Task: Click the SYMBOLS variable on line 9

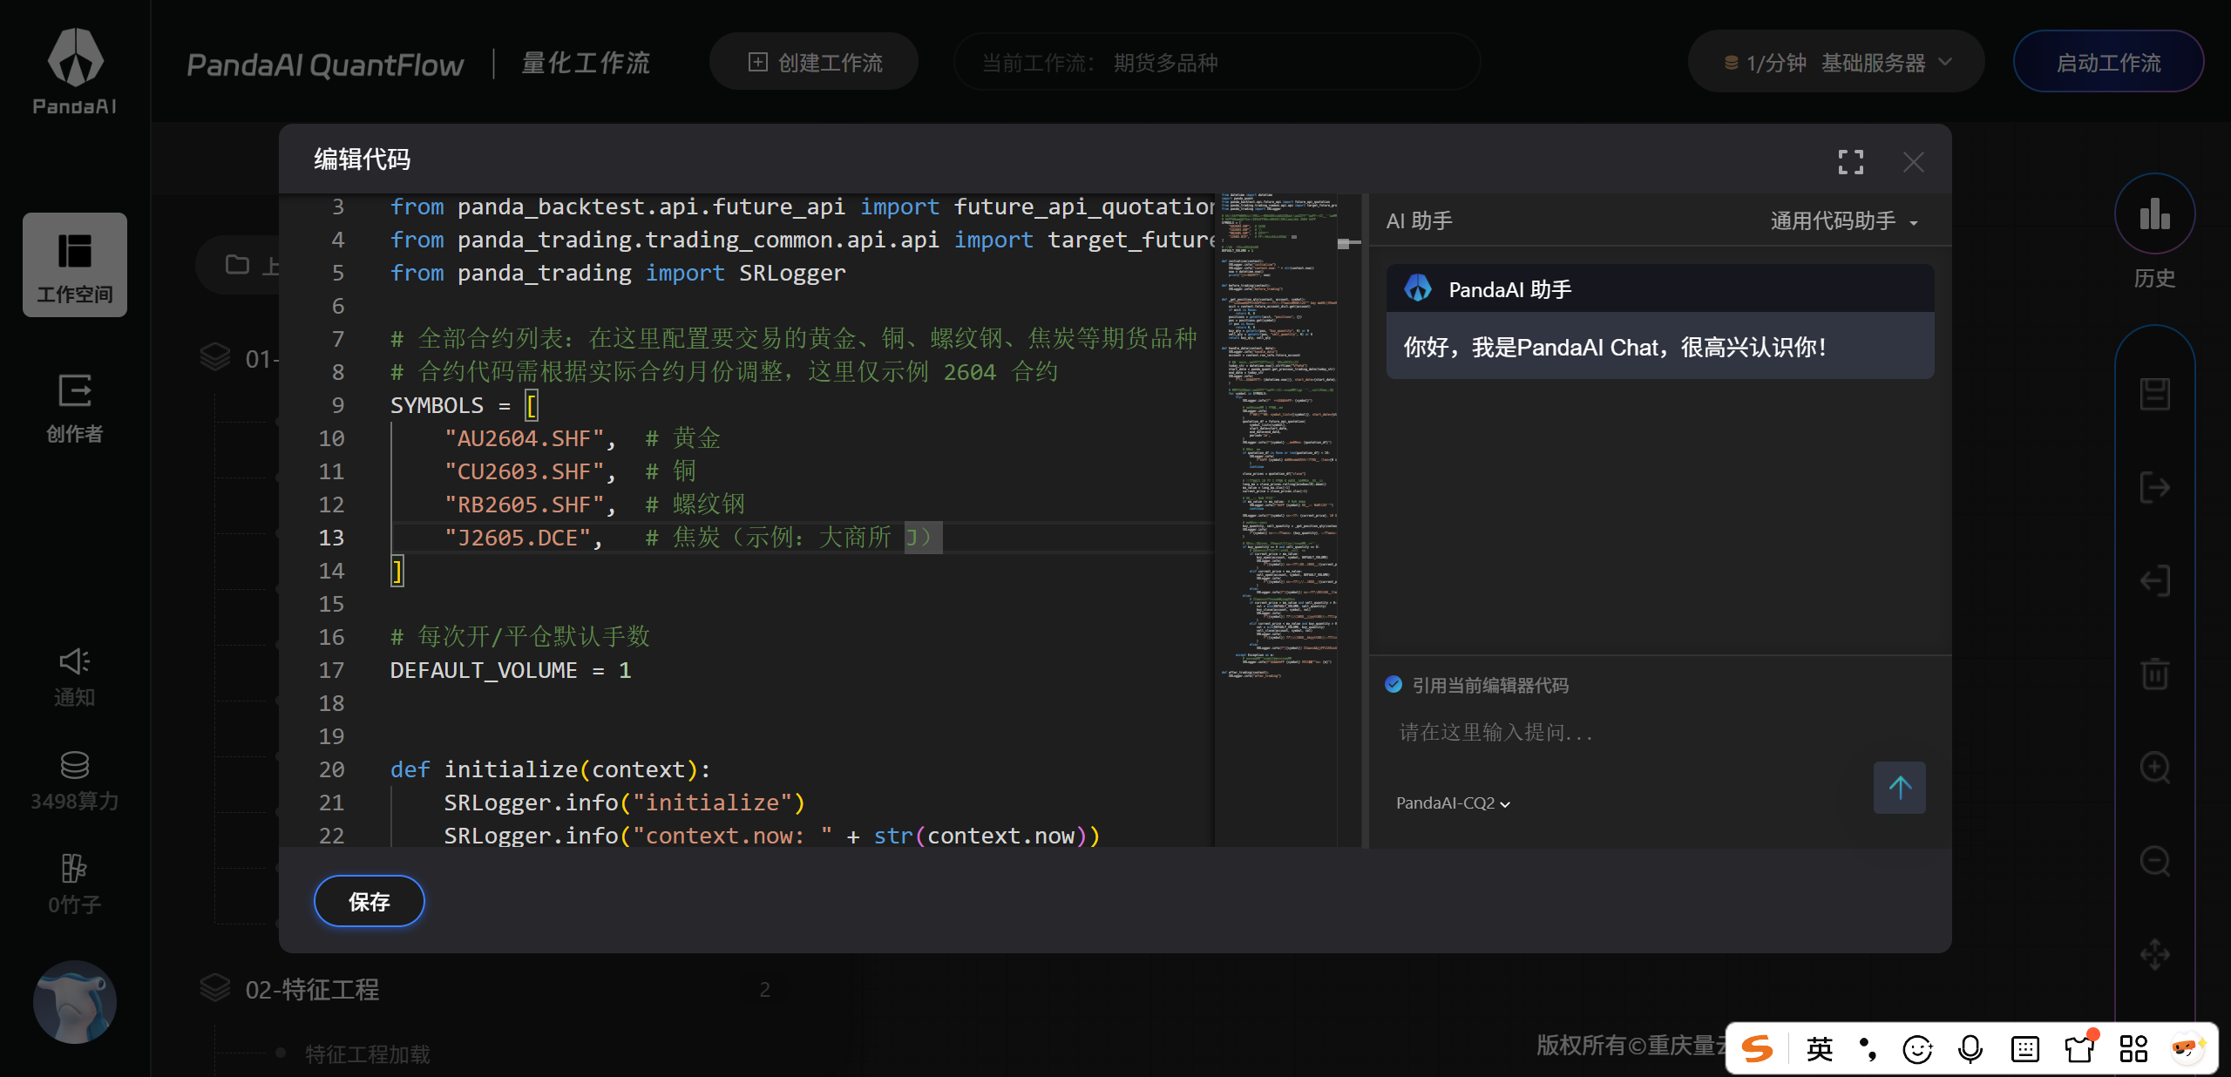Action: click(437, 405)
